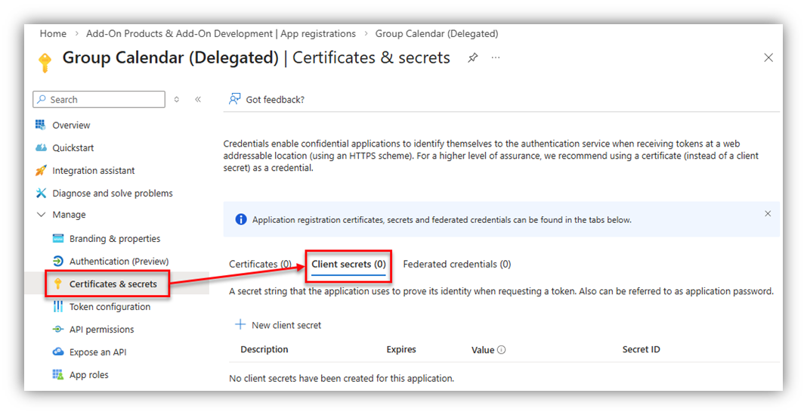This screenshot has width=807, height=415.
Task: Click the Got feedback icon
Action: point(235,99)
